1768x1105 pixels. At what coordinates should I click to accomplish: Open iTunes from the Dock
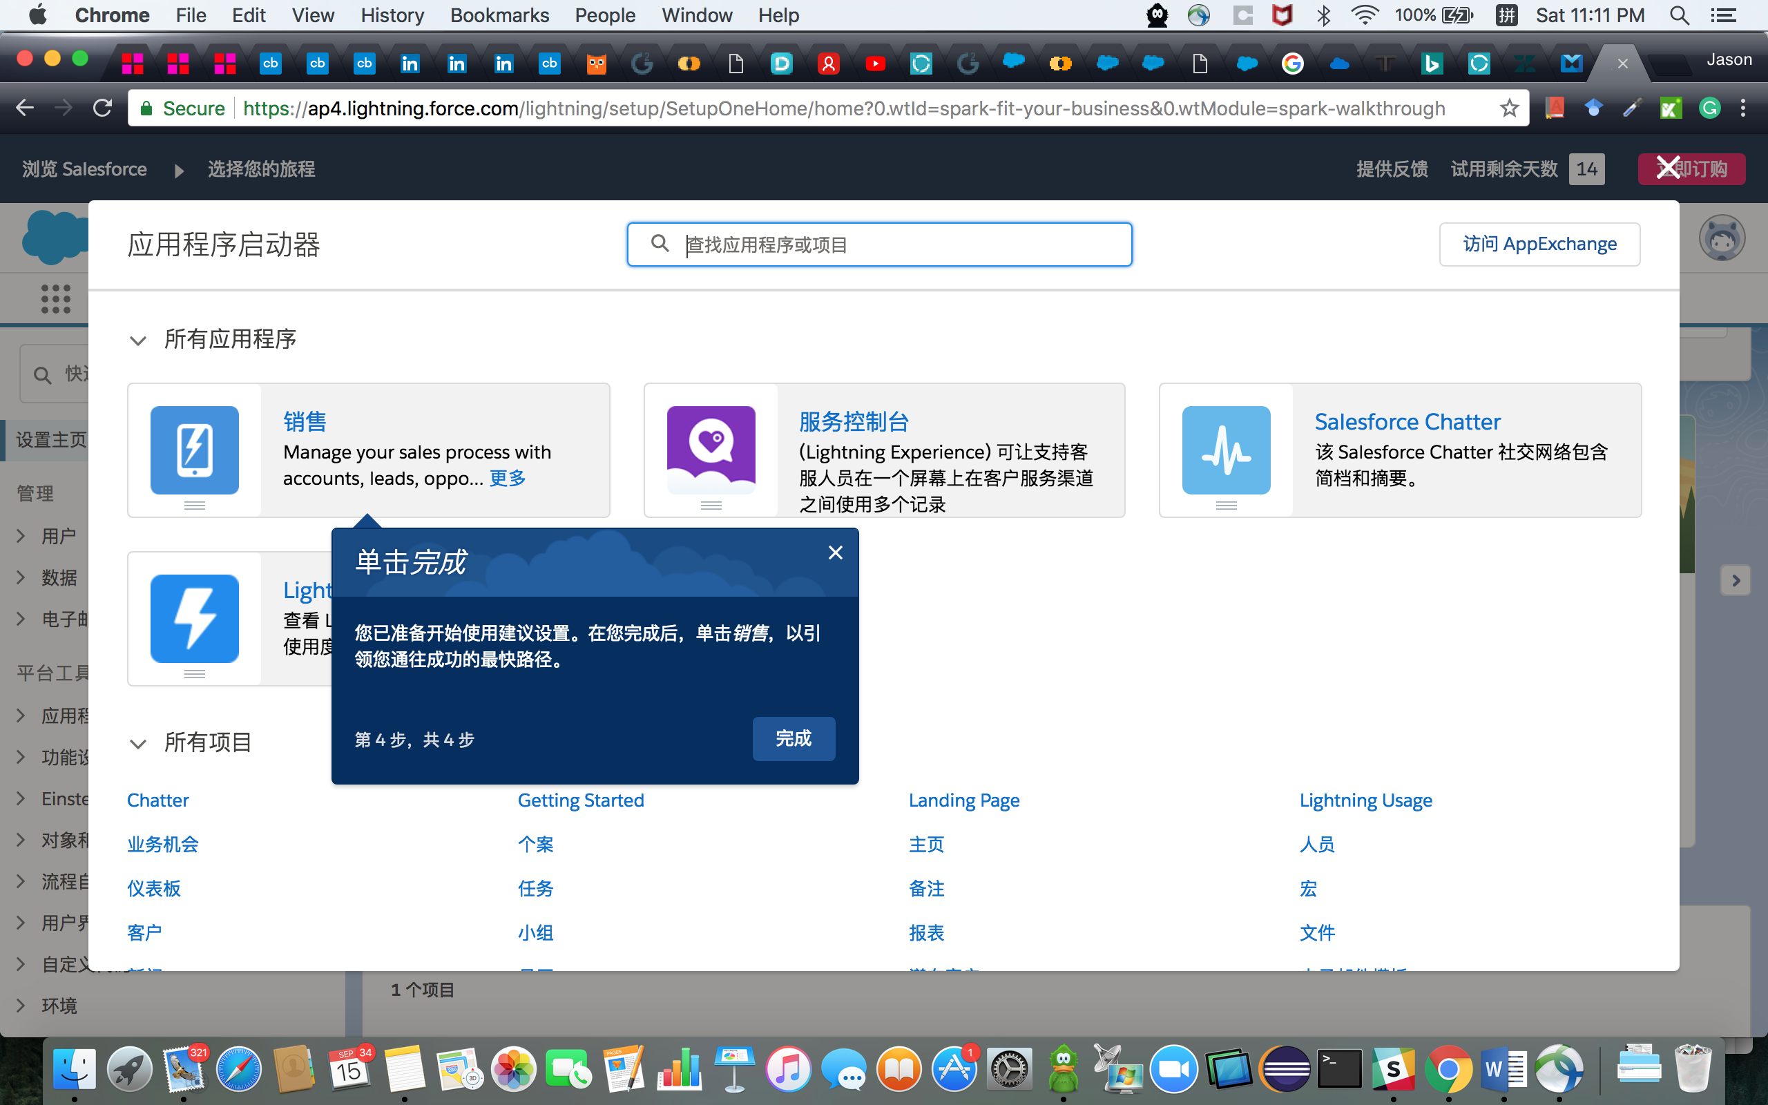click(x=788, y=1070)
